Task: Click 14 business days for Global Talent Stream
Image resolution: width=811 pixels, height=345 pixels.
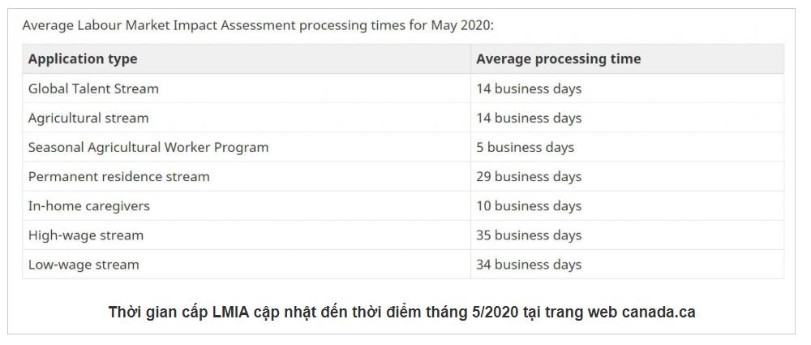Action: click(x=529, y=88)
